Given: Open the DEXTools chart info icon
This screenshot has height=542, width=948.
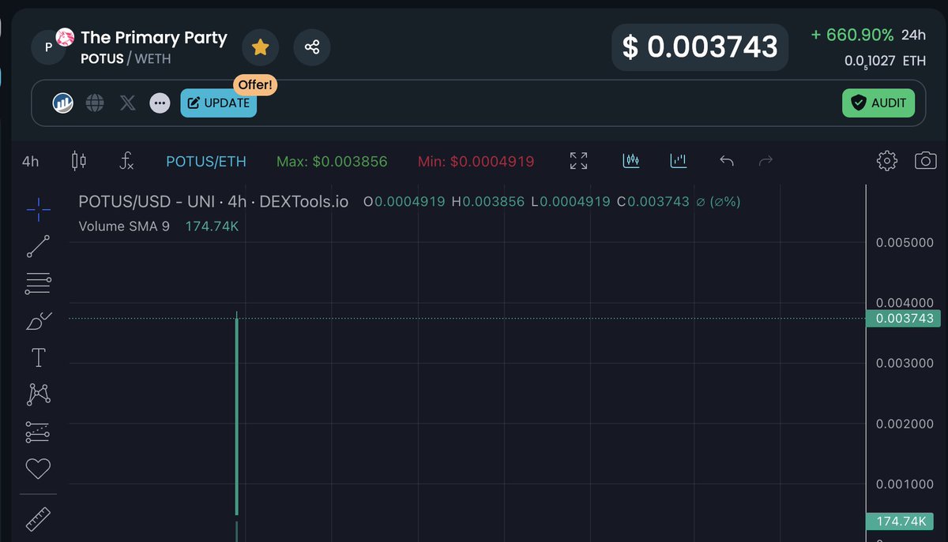Looking at the screenshot, I should pos(63,103).
